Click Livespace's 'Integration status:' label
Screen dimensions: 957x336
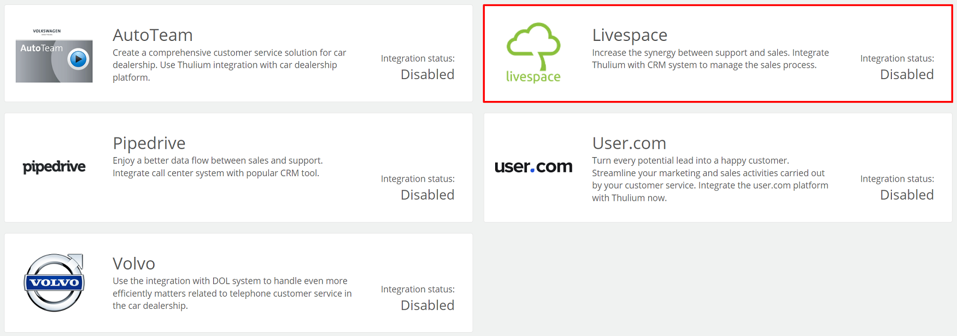pos(897,58)
